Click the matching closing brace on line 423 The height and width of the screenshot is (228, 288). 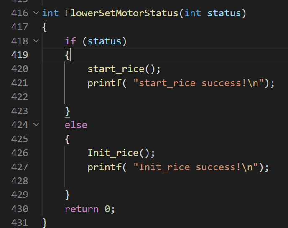tap(68, 111)
